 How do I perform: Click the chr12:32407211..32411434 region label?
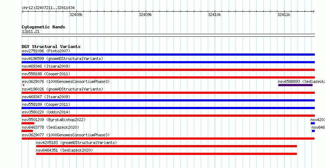pyautogui.click(x=48, y=8)
